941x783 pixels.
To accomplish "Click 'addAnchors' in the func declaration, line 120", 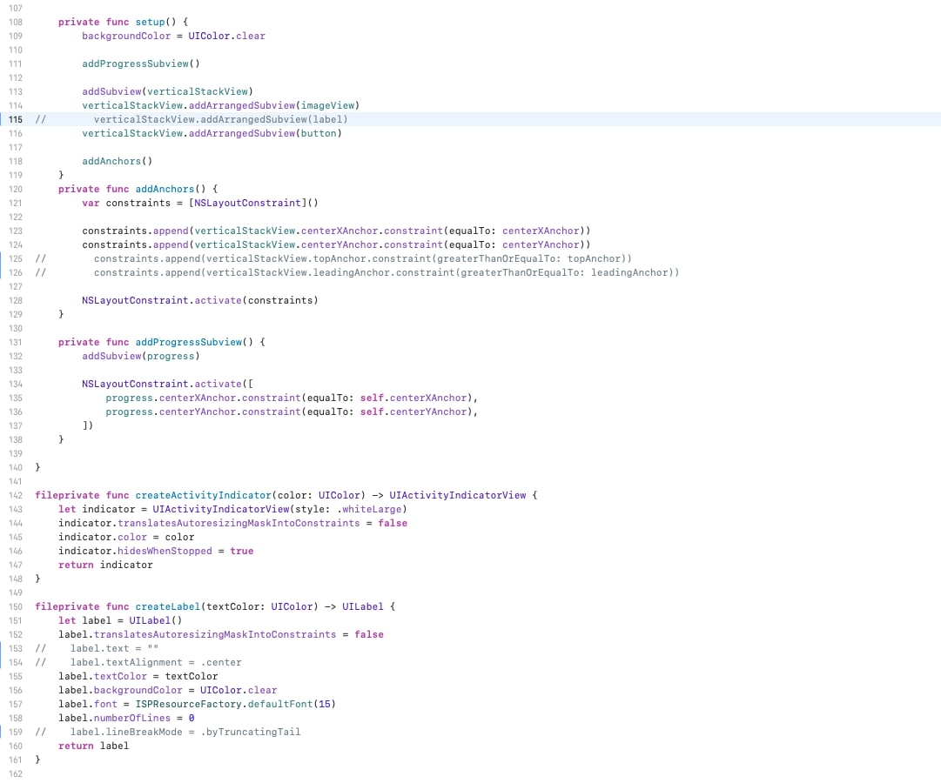I will [x=165, y=189].
